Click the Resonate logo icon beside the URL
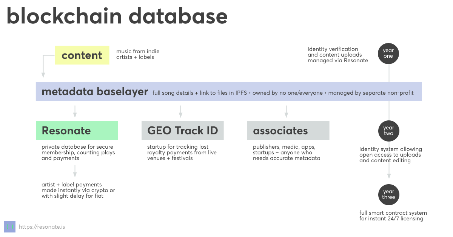 point(10,227)
